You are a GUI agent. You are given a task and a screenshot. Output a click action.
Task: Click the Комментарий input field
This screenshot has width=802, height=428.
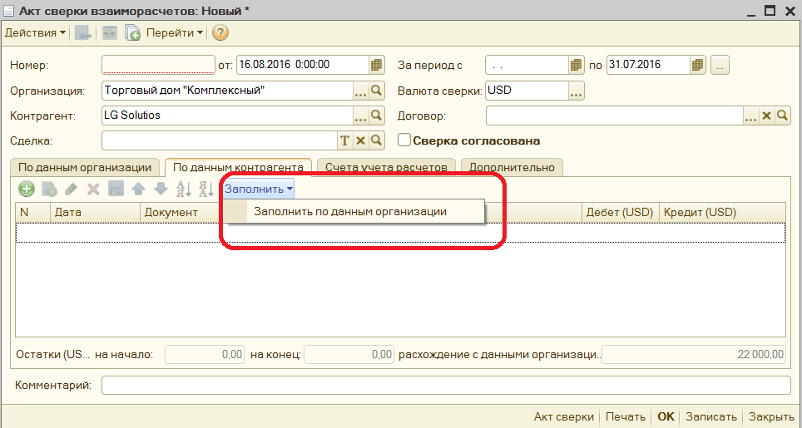(446, 385)
